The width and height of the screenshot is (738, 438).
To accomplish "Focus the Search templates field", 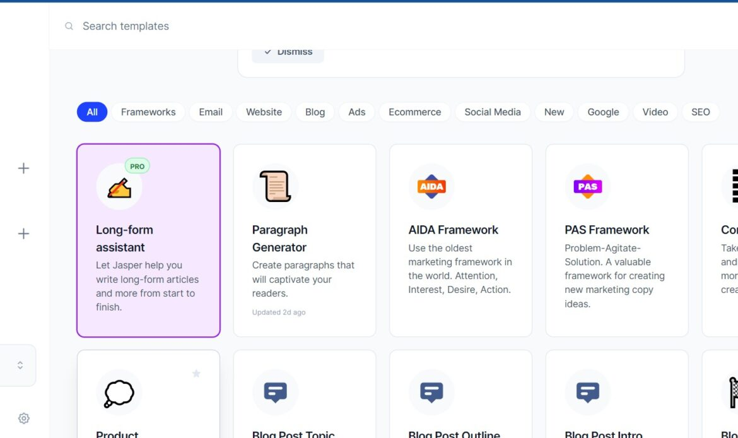I will 126,26.
